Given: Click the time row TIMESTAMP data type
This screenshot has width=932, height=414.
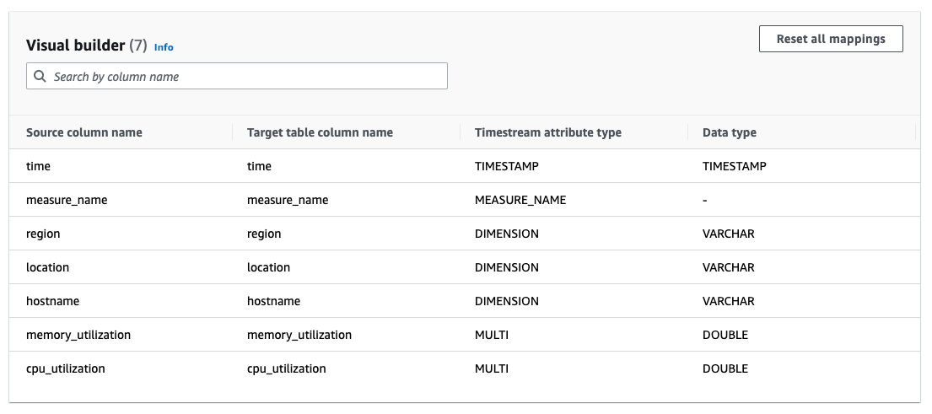Looking at the screenshot, I should tap(734, 166).
